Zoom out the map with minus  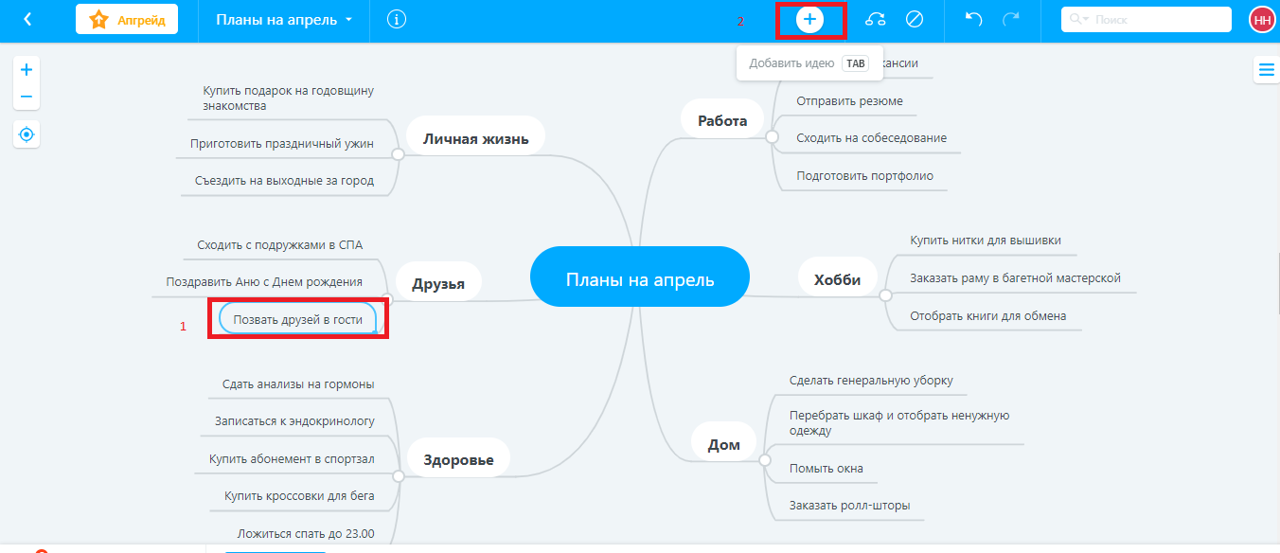[27, 97]
